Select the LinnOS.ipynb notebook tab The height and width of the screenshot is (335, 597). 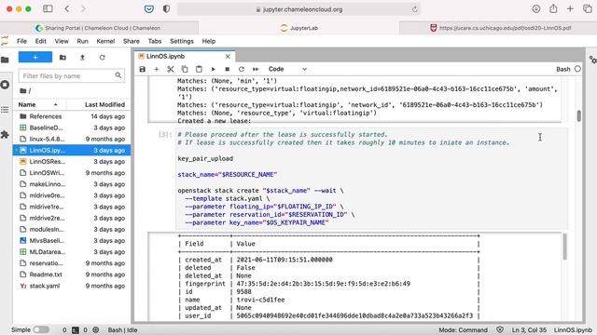pyautogui.click(x=185, y=56)
